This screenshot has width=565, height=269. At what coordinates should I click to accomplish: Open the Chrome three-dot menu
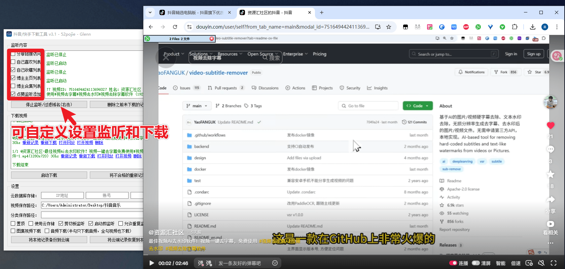coord(557,27)
